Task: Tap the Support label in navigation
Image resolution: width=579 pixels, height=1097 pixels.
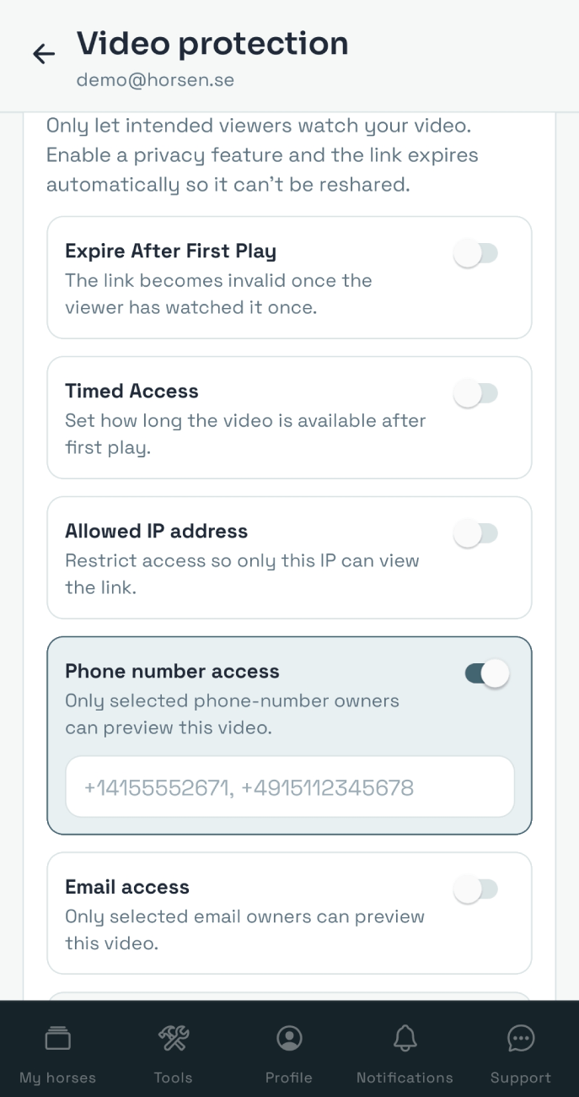Action: pyautogui.click(x=521, y=1078)
